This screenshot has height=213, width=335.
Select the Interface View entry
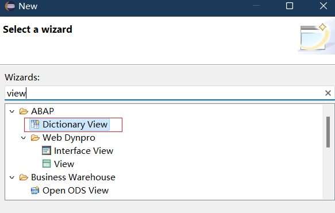[83, 151]
